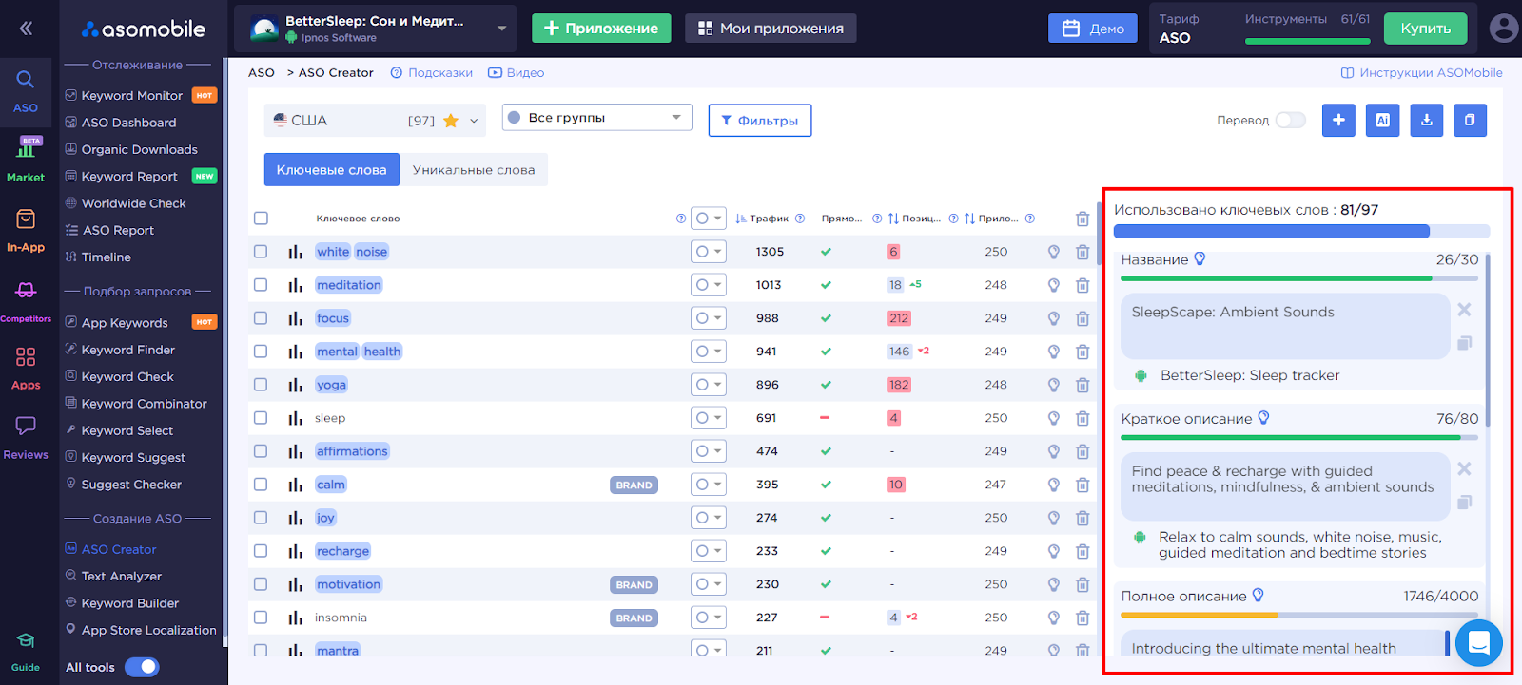
Task: Open the Reviews section icon
Action: pyautogui.click(x=26, y=437)
